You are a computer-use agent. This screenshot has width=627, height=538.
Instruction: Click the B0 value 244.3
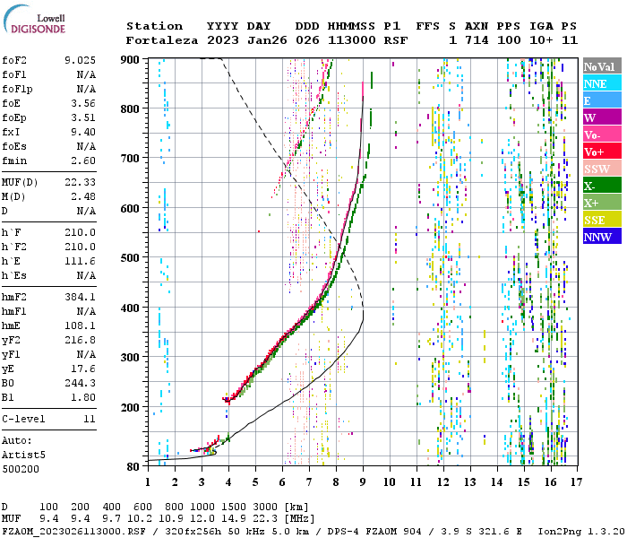[x=80, y=383]
